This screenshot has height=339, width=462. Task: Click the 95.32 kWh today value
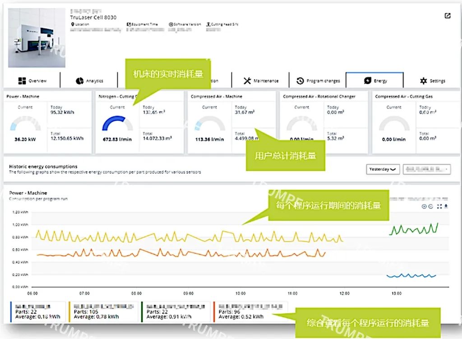62,112
